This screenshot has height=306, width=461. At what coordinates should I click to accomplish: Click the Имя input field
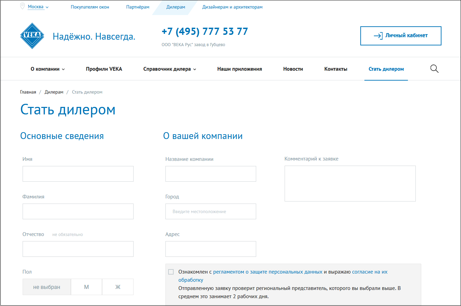point(78,174)
